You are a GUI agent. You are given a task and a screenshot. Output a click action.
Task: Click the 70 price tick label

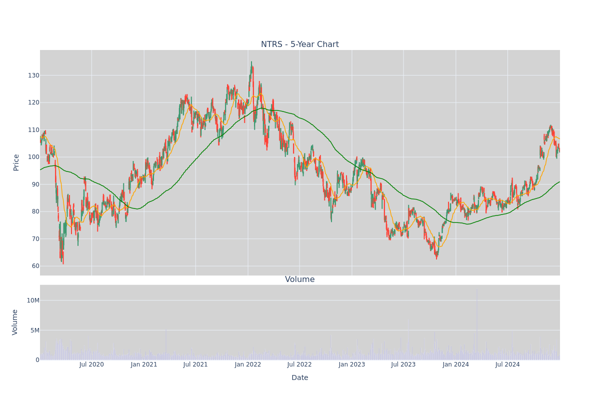click(x=35, y=239)
